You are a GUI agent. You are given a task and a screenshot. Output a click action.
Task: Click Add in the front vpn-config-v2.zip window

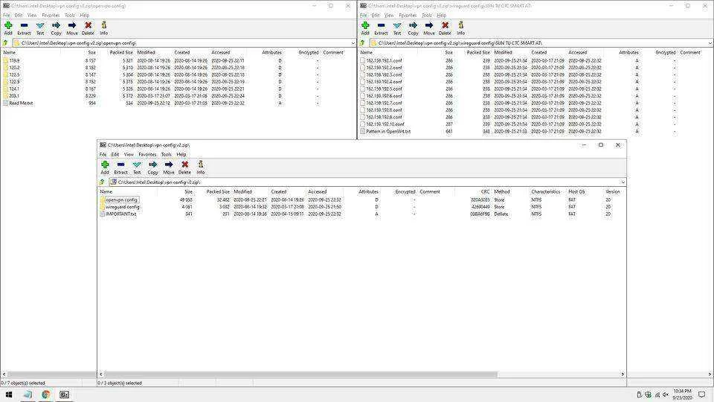(105, 167)
